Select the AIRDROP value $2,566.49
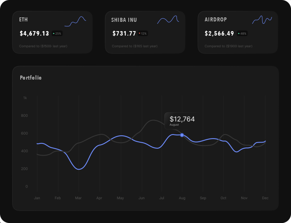291x223 pixels. (x=219, y=34)
